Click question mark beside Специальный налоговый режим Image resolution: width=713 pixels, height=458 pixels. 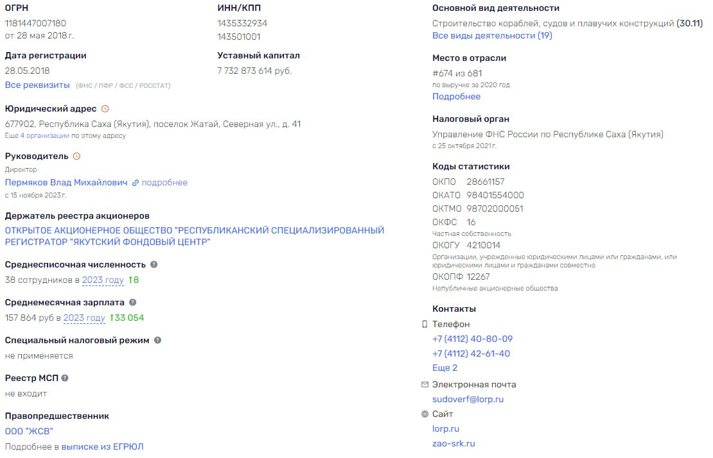[x=157, y=341]
